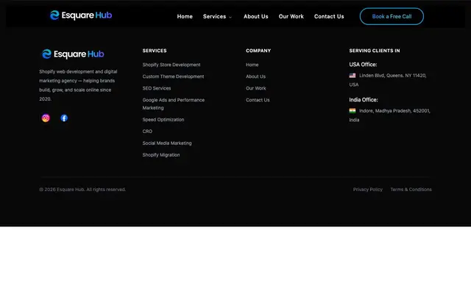The height and width of the screenshot is (294, 471).
Task: Click the SERVICES column heading
Action: click(x=155, y=51)
